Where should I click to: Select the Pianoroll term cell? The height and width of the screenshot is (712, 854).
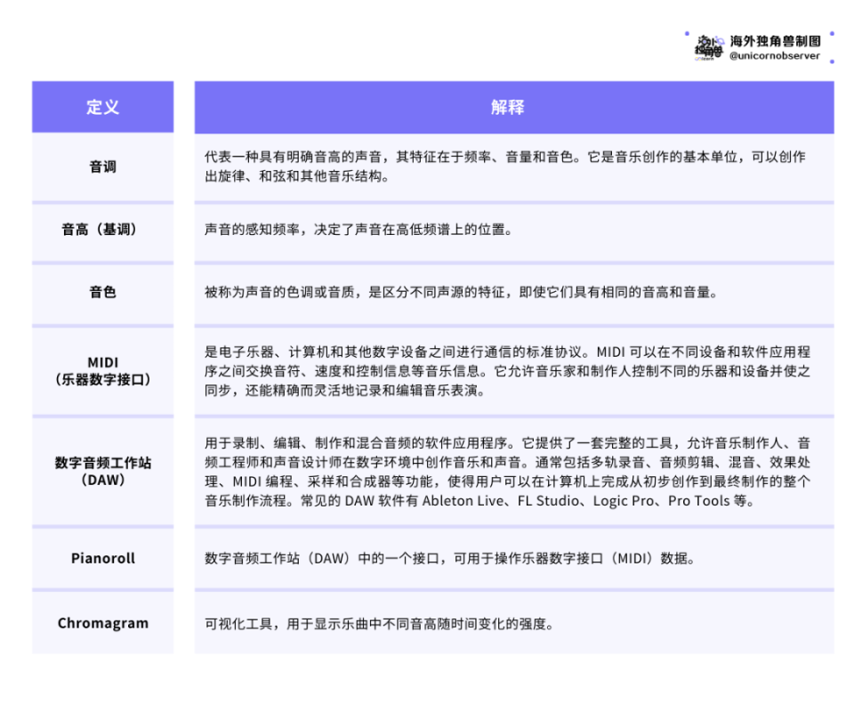coord(102,559)
